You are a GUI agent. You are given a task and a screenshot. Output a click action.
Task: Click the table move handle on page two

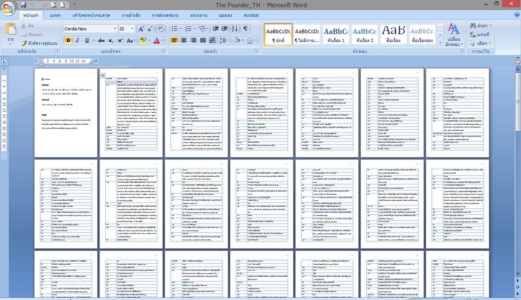(x=103, y=75)
